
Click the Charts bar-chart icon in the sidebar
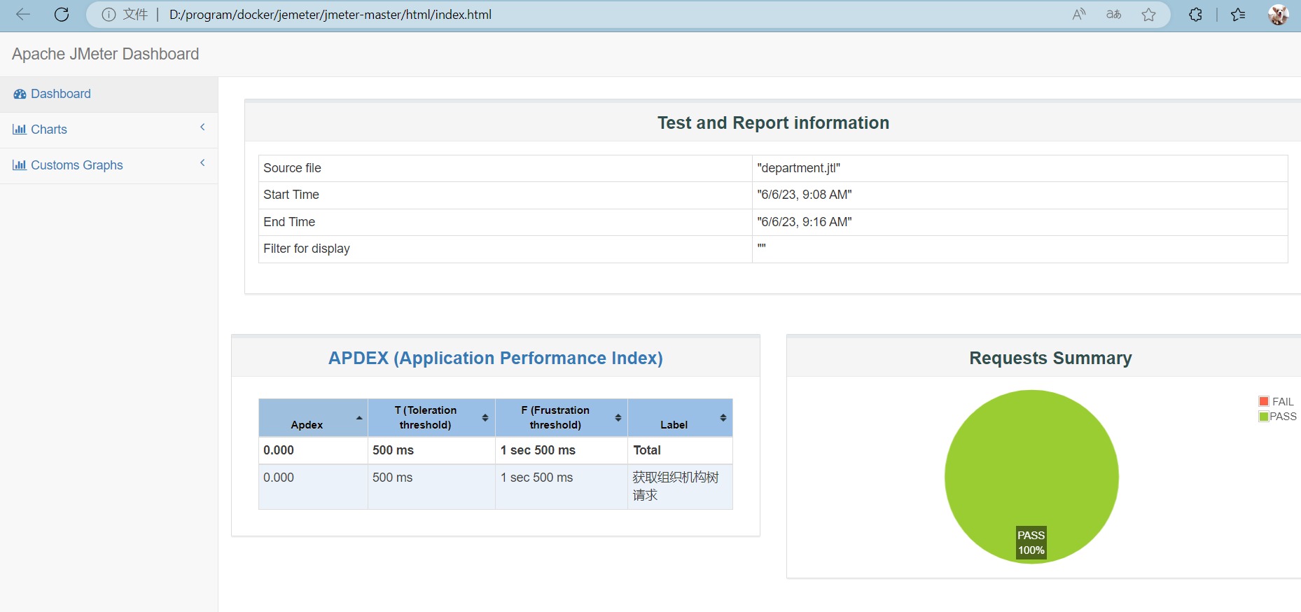pos(20,130)
